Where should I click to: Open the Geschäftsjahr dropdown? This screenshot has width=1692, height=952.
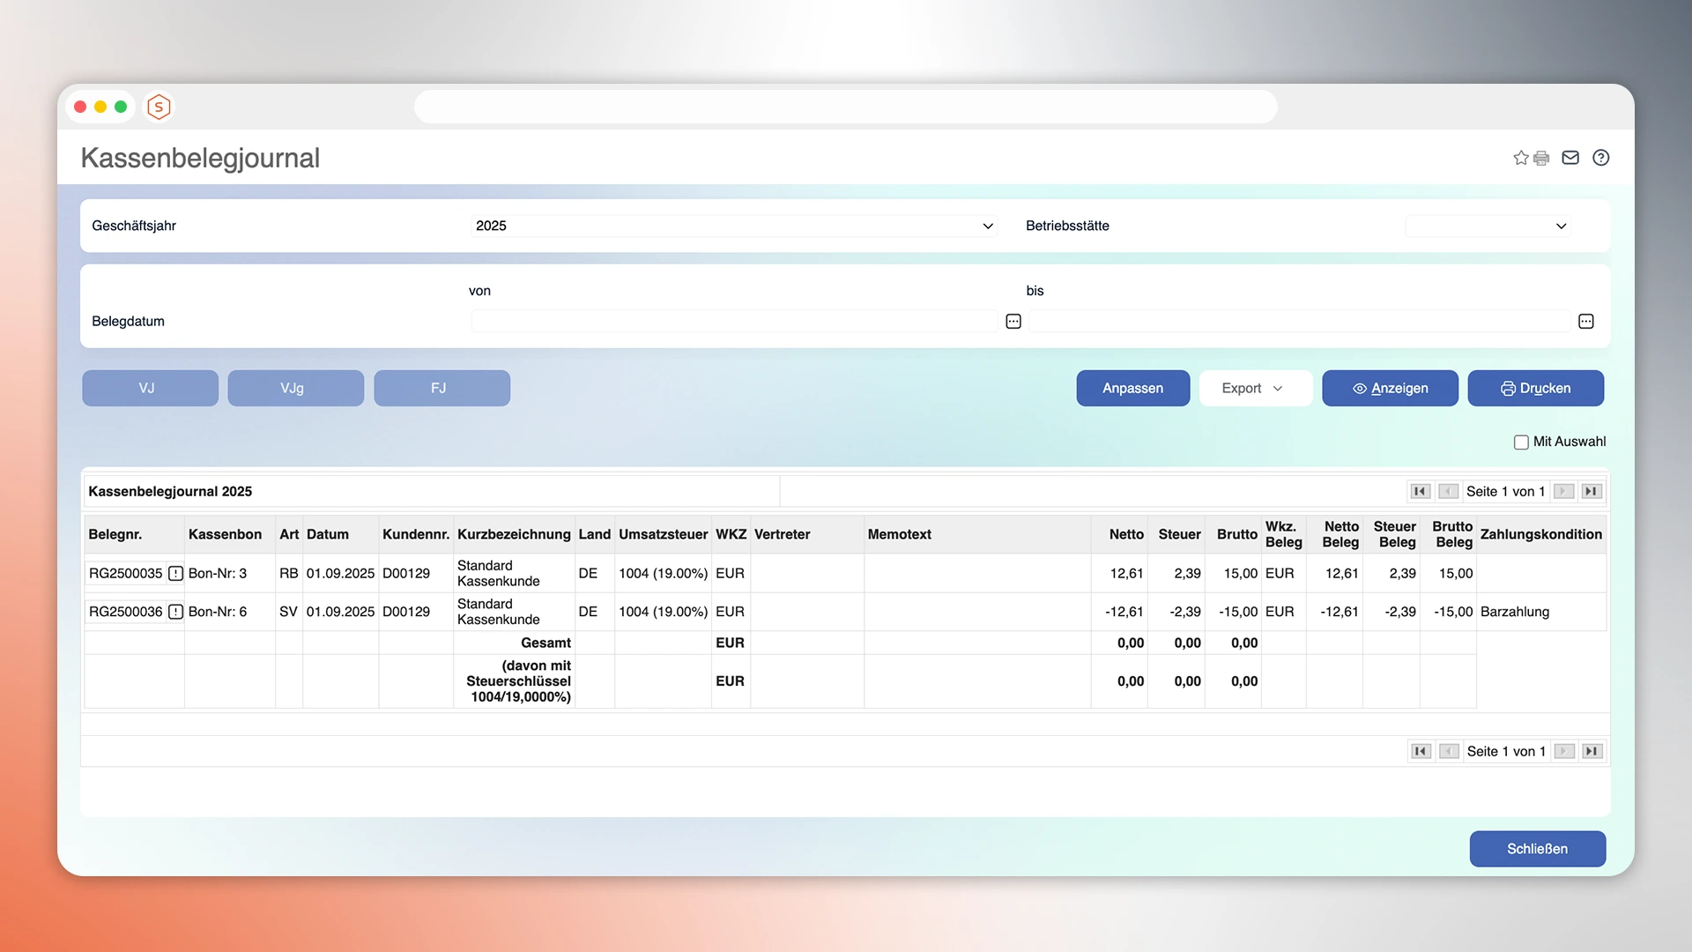pyautogui.click(x=986, y=226)
